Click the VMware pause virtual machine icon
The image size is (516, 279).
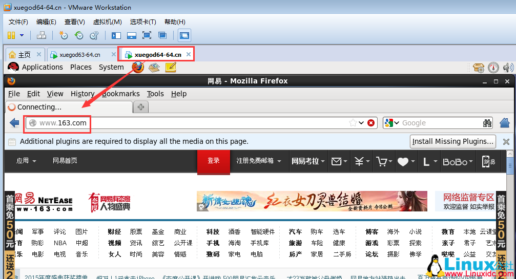pos(11,35)
